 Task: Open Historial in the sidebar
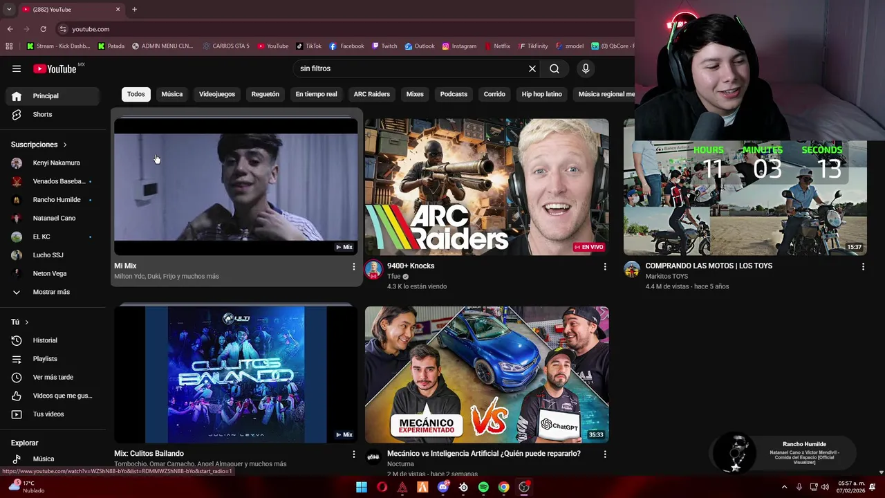[53, 340]
